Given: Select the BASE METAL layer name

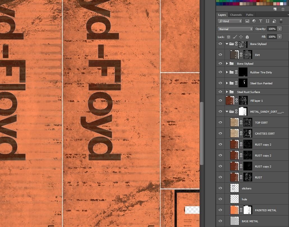Looking at the screenshot, I should tap(250, 221).
